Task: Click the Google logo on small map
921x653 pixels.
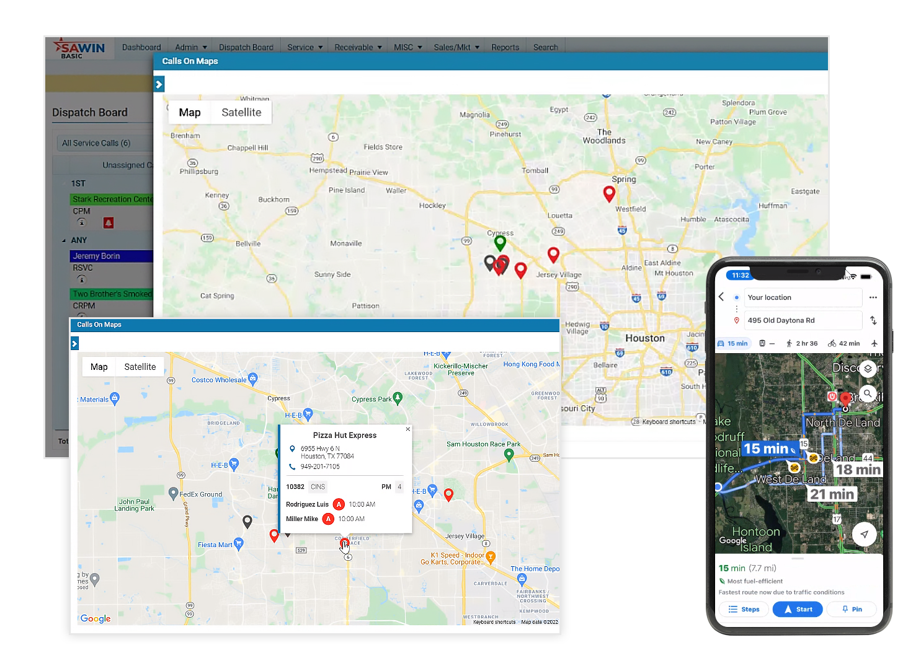Action: click(x=96, y=618)
